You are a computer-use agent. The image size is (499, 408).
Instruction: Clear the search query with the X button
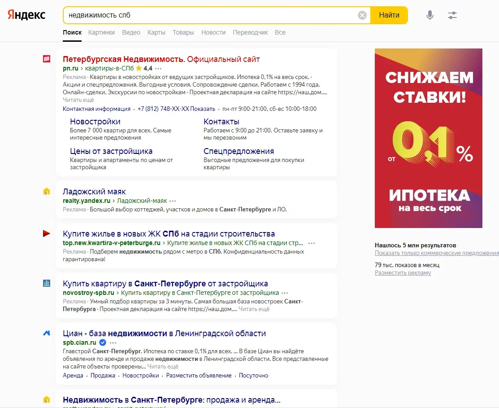coord(362,15)
